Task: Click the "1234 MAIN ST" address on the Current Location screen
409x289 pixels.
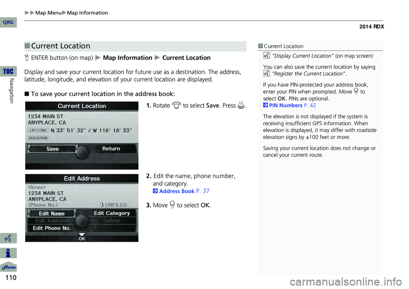Action: 46,116
